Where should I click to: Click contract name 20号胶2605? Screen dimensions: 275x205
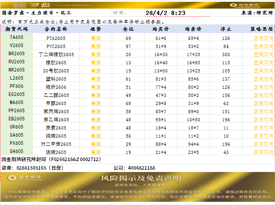coord(56,71)
